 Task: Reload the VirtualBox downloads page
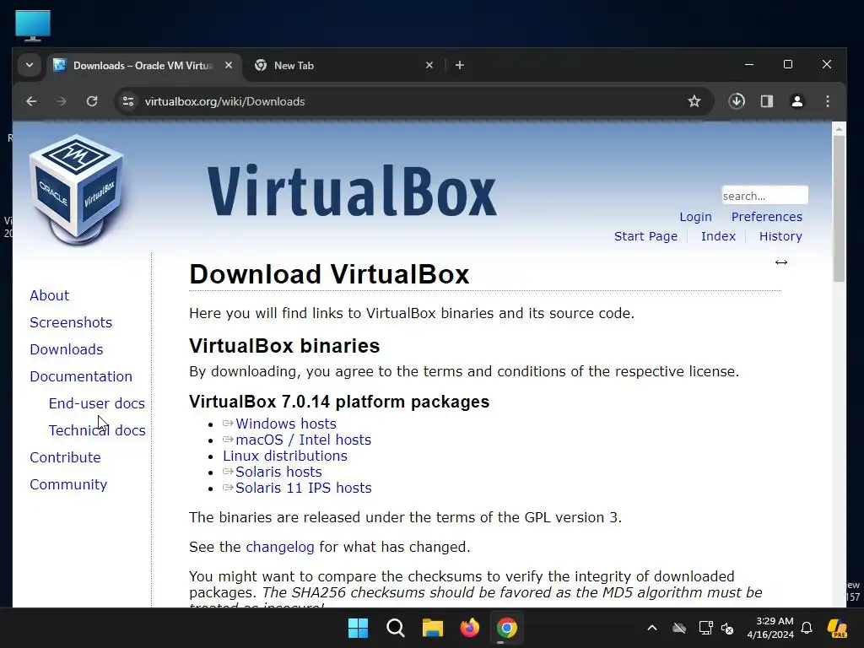[x=92, y=101]
